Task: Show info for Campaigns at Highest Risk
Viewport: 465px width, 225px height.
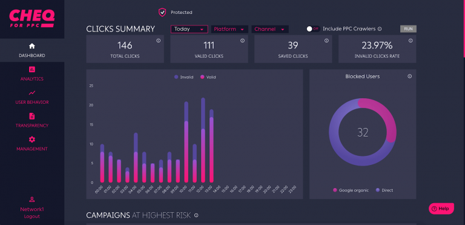Action: coord(196,215)
